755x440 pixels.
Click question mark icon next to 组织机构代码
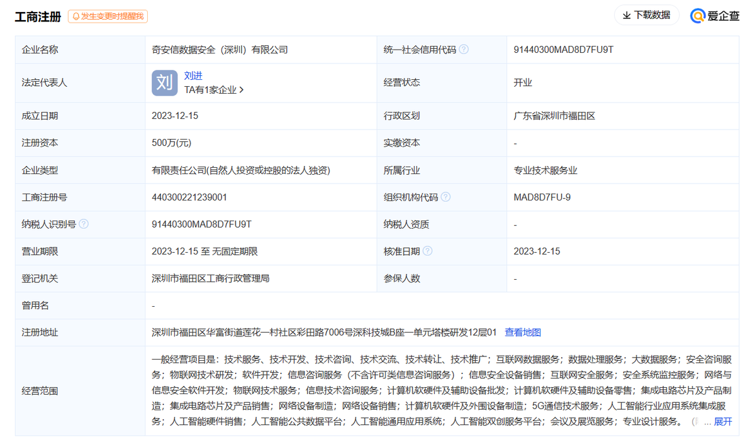(446, 197)
